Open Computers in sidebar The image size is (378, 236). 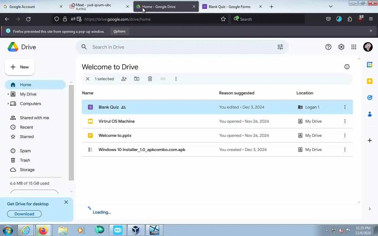pos(30,104)
